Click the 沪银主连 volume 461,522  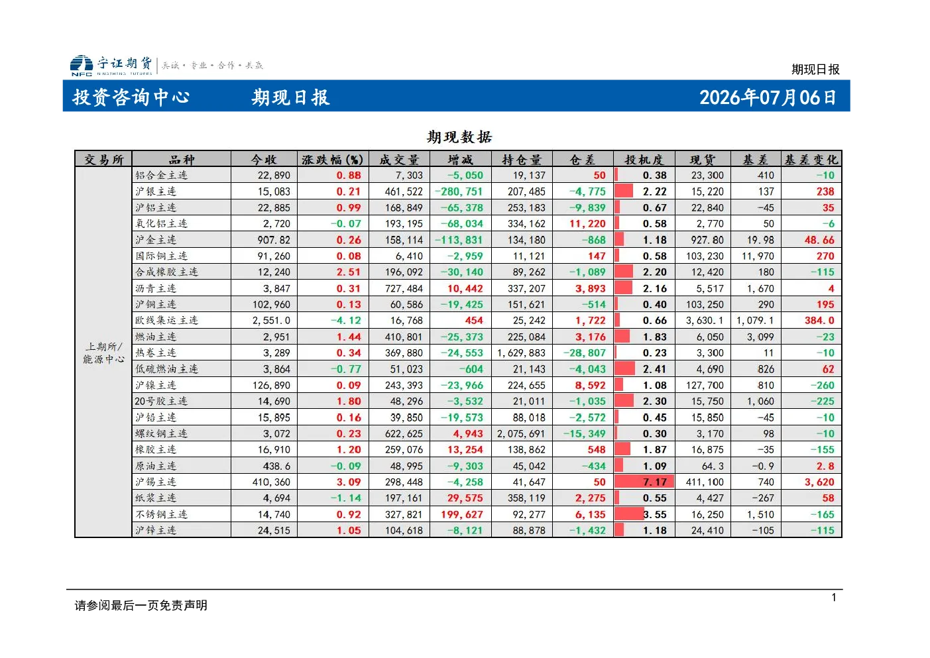pos(404,192)
